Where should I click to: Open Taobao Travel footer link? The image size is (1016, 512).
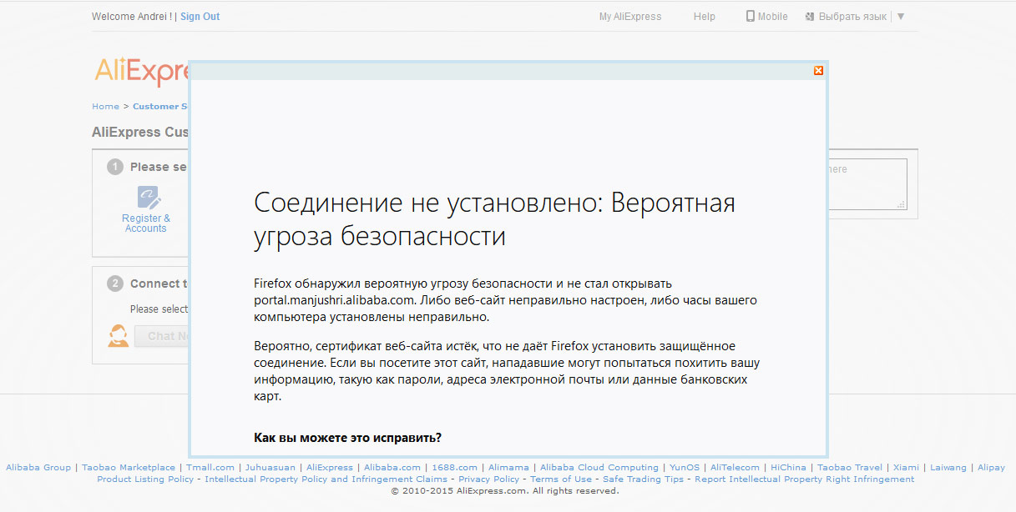coord(850,468)
